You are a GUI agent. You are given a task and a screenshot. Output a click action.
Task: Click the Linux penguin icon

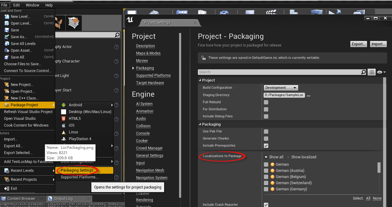[64, 132]
